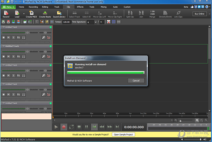Click the Load file icon

click(17, 14)
